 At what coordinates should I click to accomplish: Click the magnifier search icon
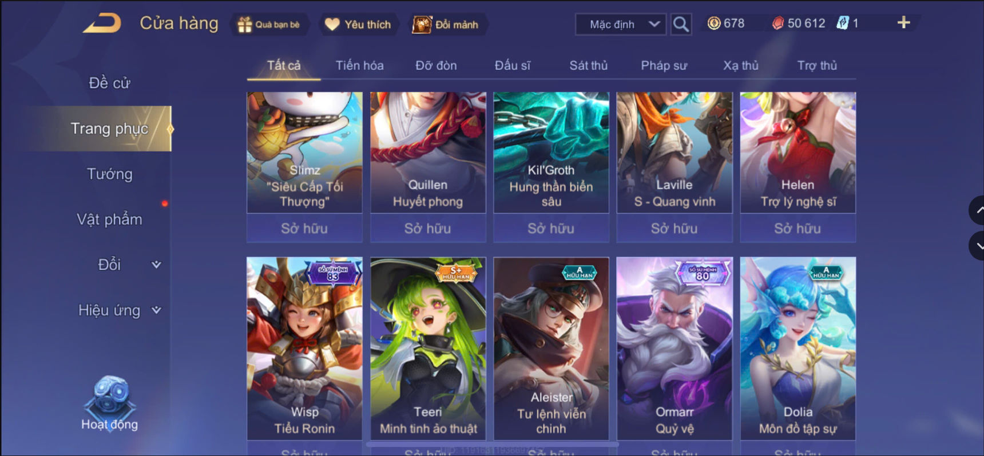tap(681, 24)
